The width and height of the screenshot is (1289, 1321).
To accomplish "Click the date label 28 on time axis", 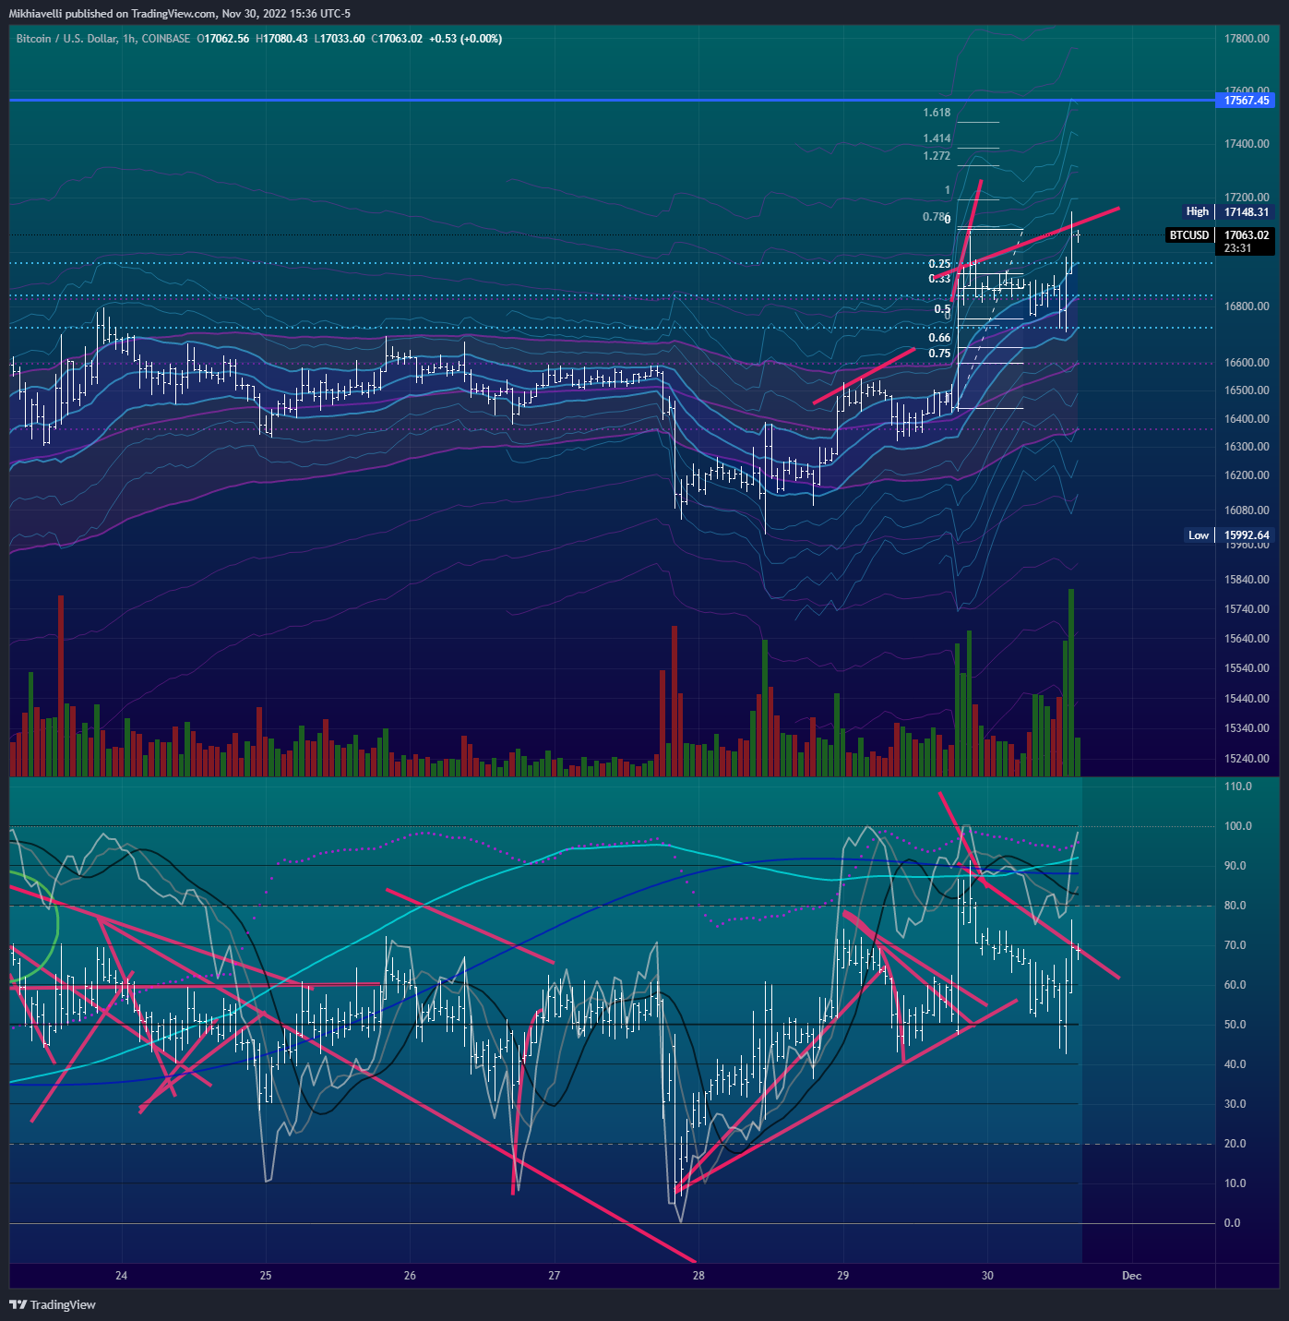I will coord(698,1276).
